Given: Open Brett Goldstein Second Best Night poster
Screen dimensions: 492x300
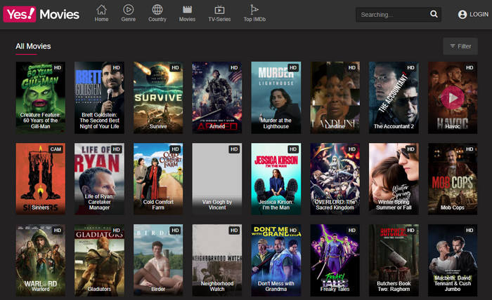Looking at the screenshot, I should pos(99,97).
